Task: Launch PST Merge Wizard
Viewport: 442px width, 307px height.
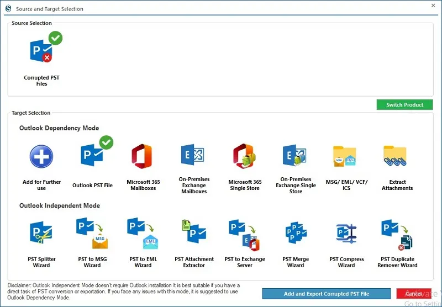Action: pyautogui.click(x=296, y=232)
